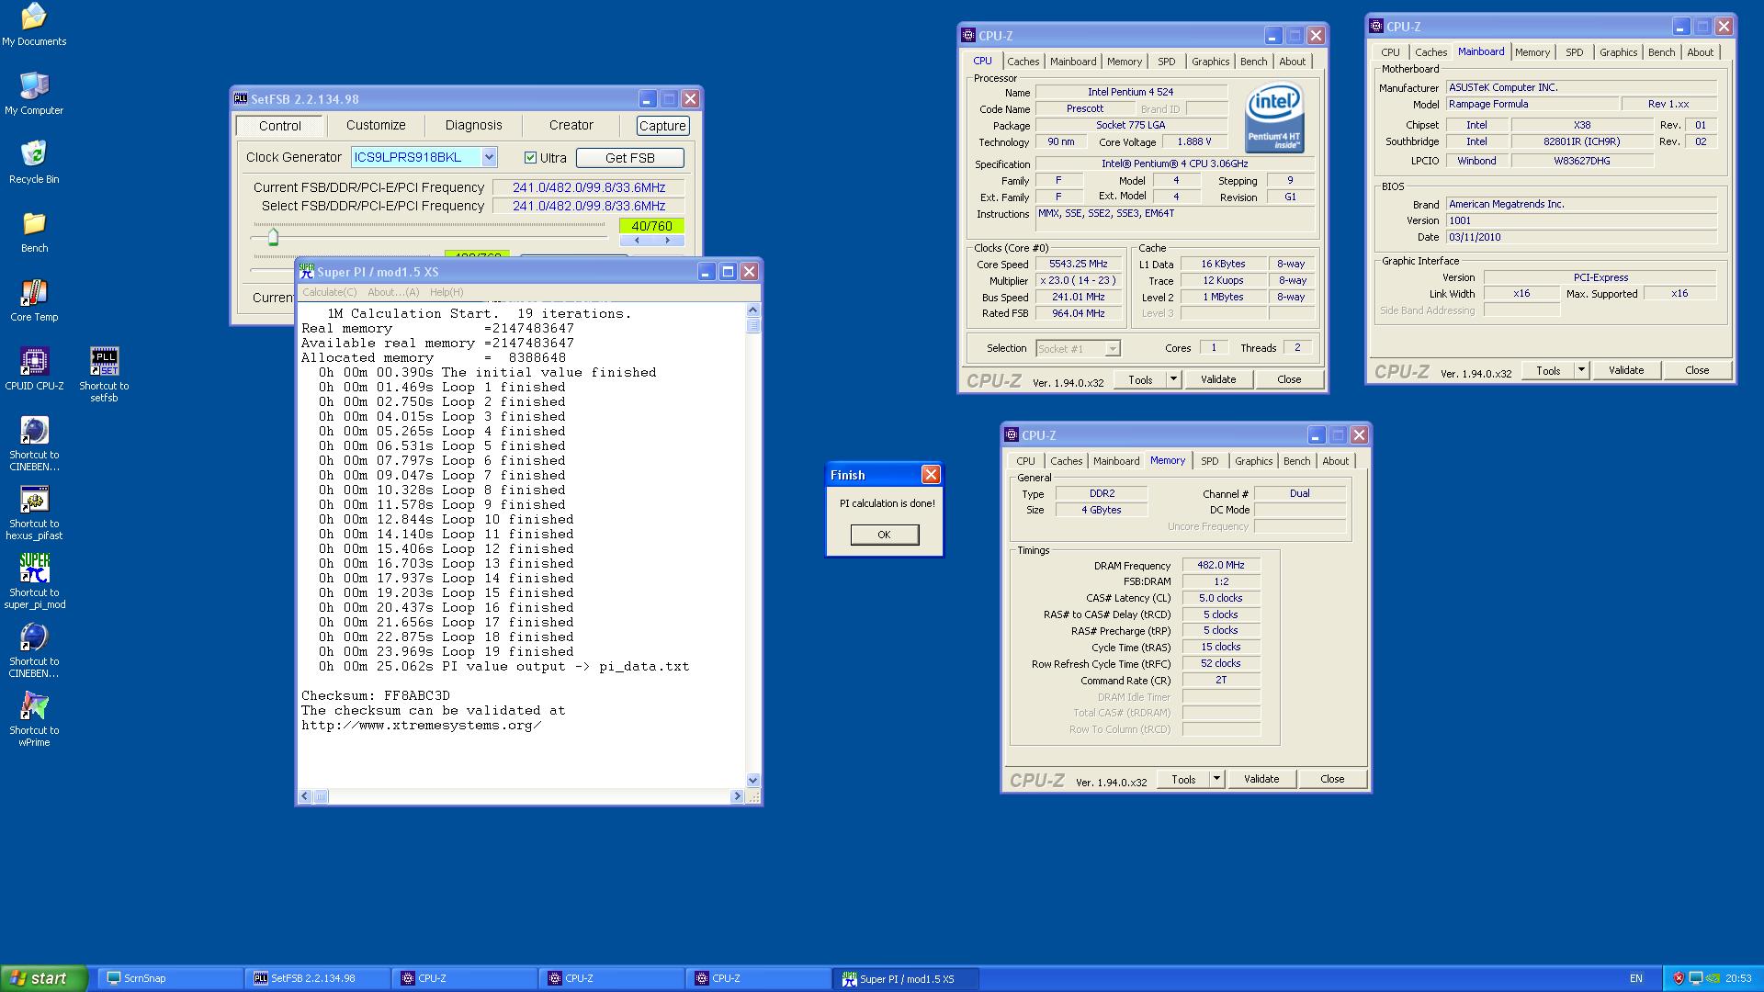Open the Creator tab in SetFSB

(571, 125)
